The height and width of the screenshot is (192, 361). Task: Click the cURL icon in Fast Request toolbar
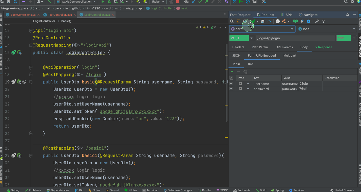278,22
